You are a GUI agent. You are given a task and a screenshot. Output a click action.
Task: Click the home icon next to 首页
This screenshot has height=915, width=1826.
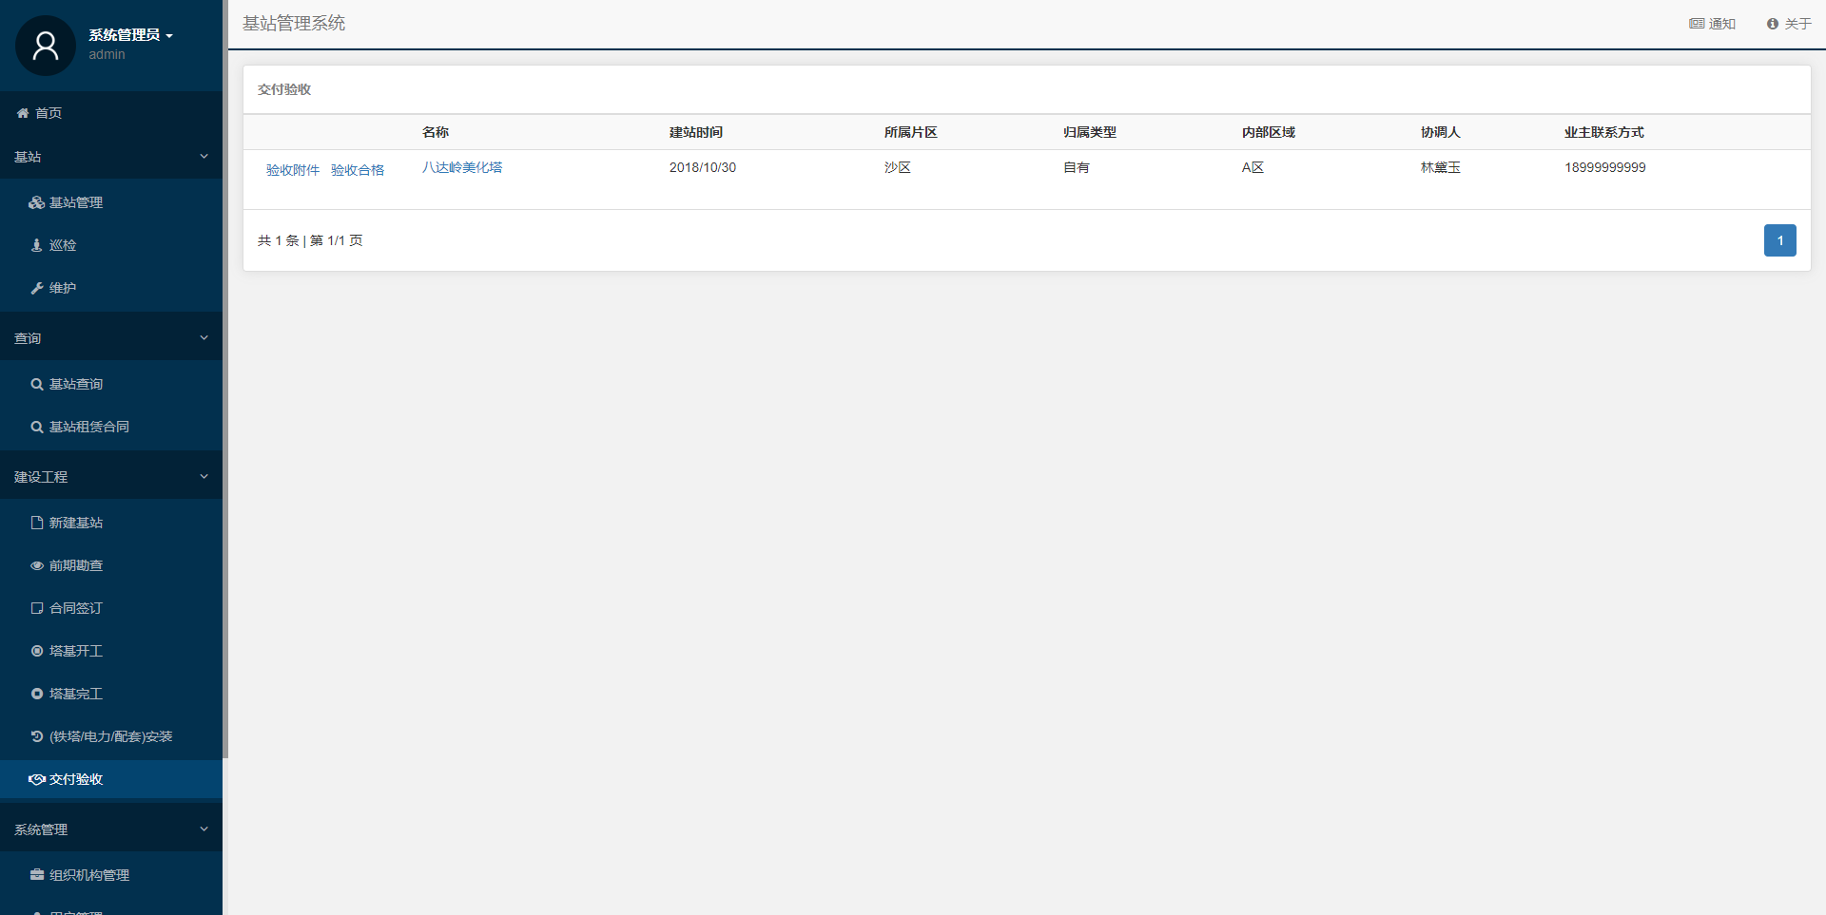click(23, 113)
